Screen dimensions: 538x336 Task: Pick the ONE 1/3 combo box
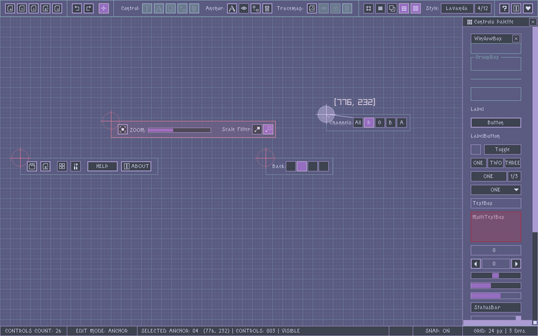pyautogui.click(x=496, y=176)
